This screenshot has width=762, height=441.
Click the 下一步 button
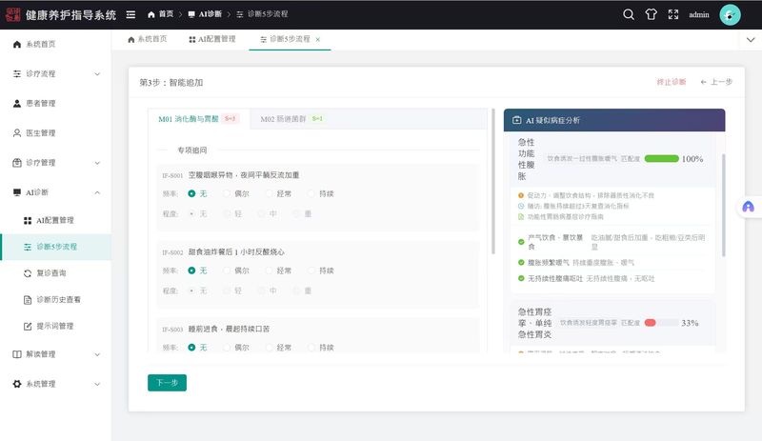tap(168, 383)
